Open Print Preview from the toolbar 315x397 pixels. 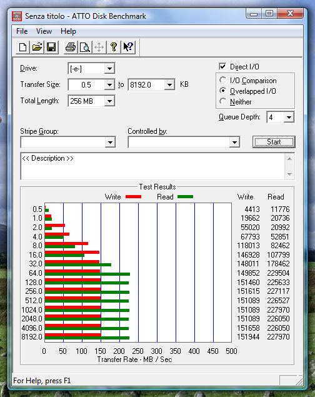(85, 47)
